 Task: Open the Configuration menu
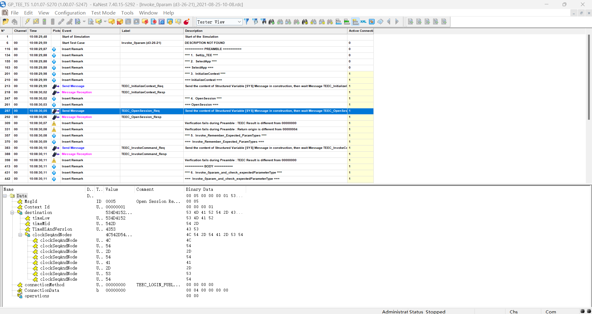tap(70, 13)
